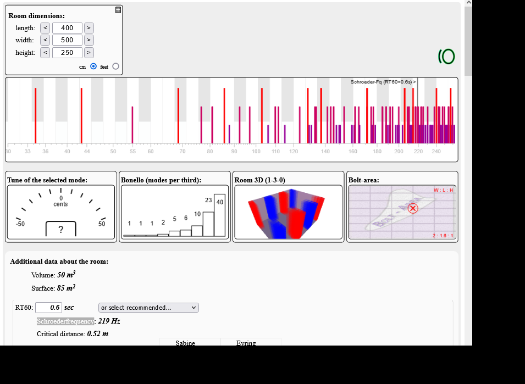This screenshot has width=525, height=384.
Task: Click the room height input field
Action: point(67,53)
